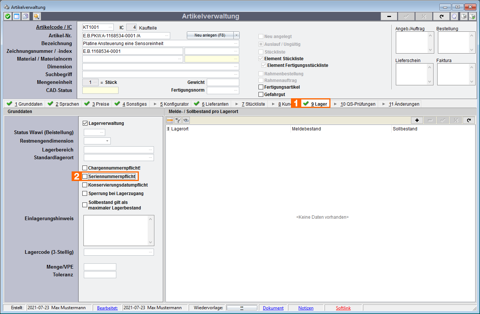Open the Notizen link in status bar

pos(306,308)
